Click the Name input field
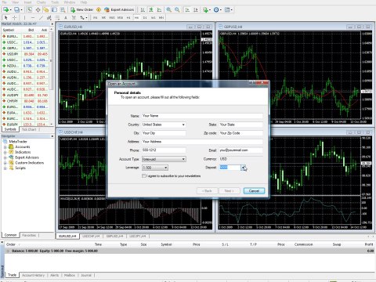376x282 pixels. 202,116
